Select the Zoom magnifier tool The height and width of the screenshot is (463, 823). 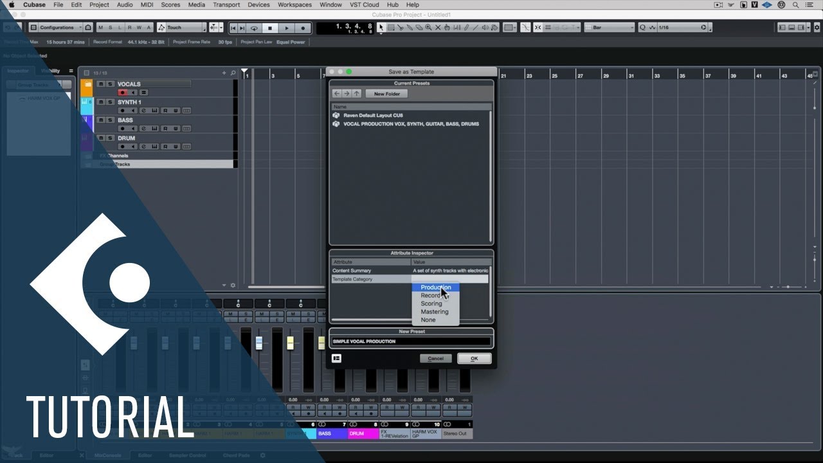click(428, 28)
